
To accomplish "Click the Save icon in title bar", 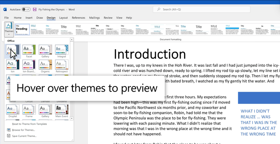I will [35, 9].
